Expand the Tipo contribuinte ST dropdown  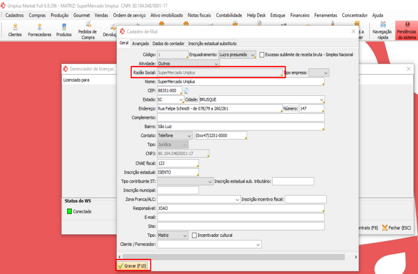[185, 182]
